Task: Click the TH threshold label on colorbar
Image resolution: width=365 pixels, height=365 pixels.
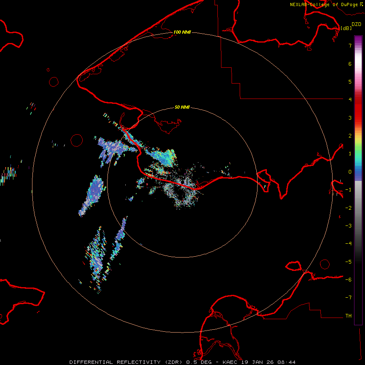Action: coord(348,316)
